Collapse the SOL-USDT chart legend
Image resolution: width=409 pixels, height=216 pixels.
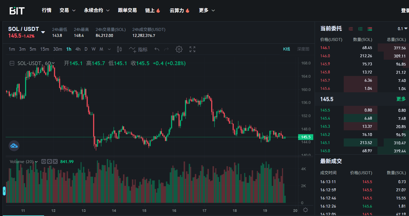12,63
